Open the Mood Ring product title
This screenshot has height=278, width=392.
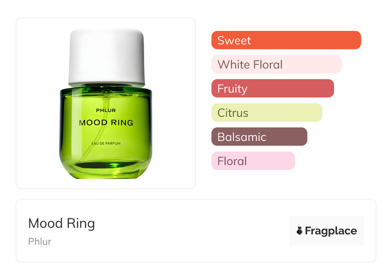[61, 223]
